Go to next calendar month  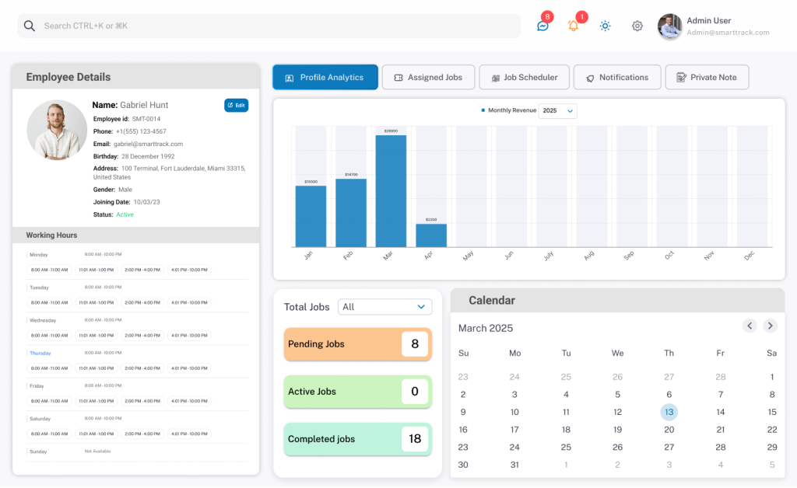tap(770, 326)
